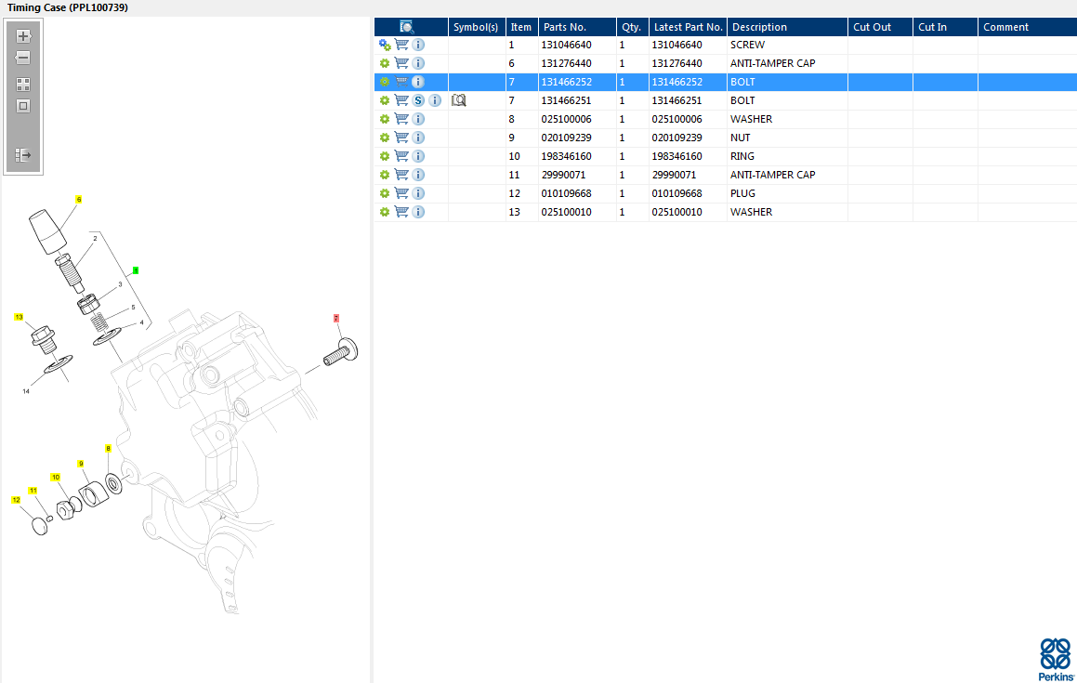Screen dimensions: 1077x683
Task: Click the Cut In column header
Action: coord(945,27)
